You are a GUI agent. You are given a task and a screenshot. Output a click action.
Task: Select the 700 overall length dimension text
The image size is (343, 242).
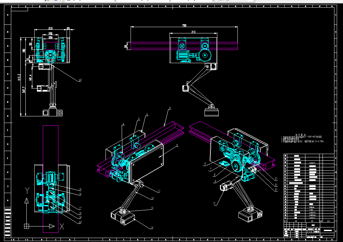coord(184,25)
